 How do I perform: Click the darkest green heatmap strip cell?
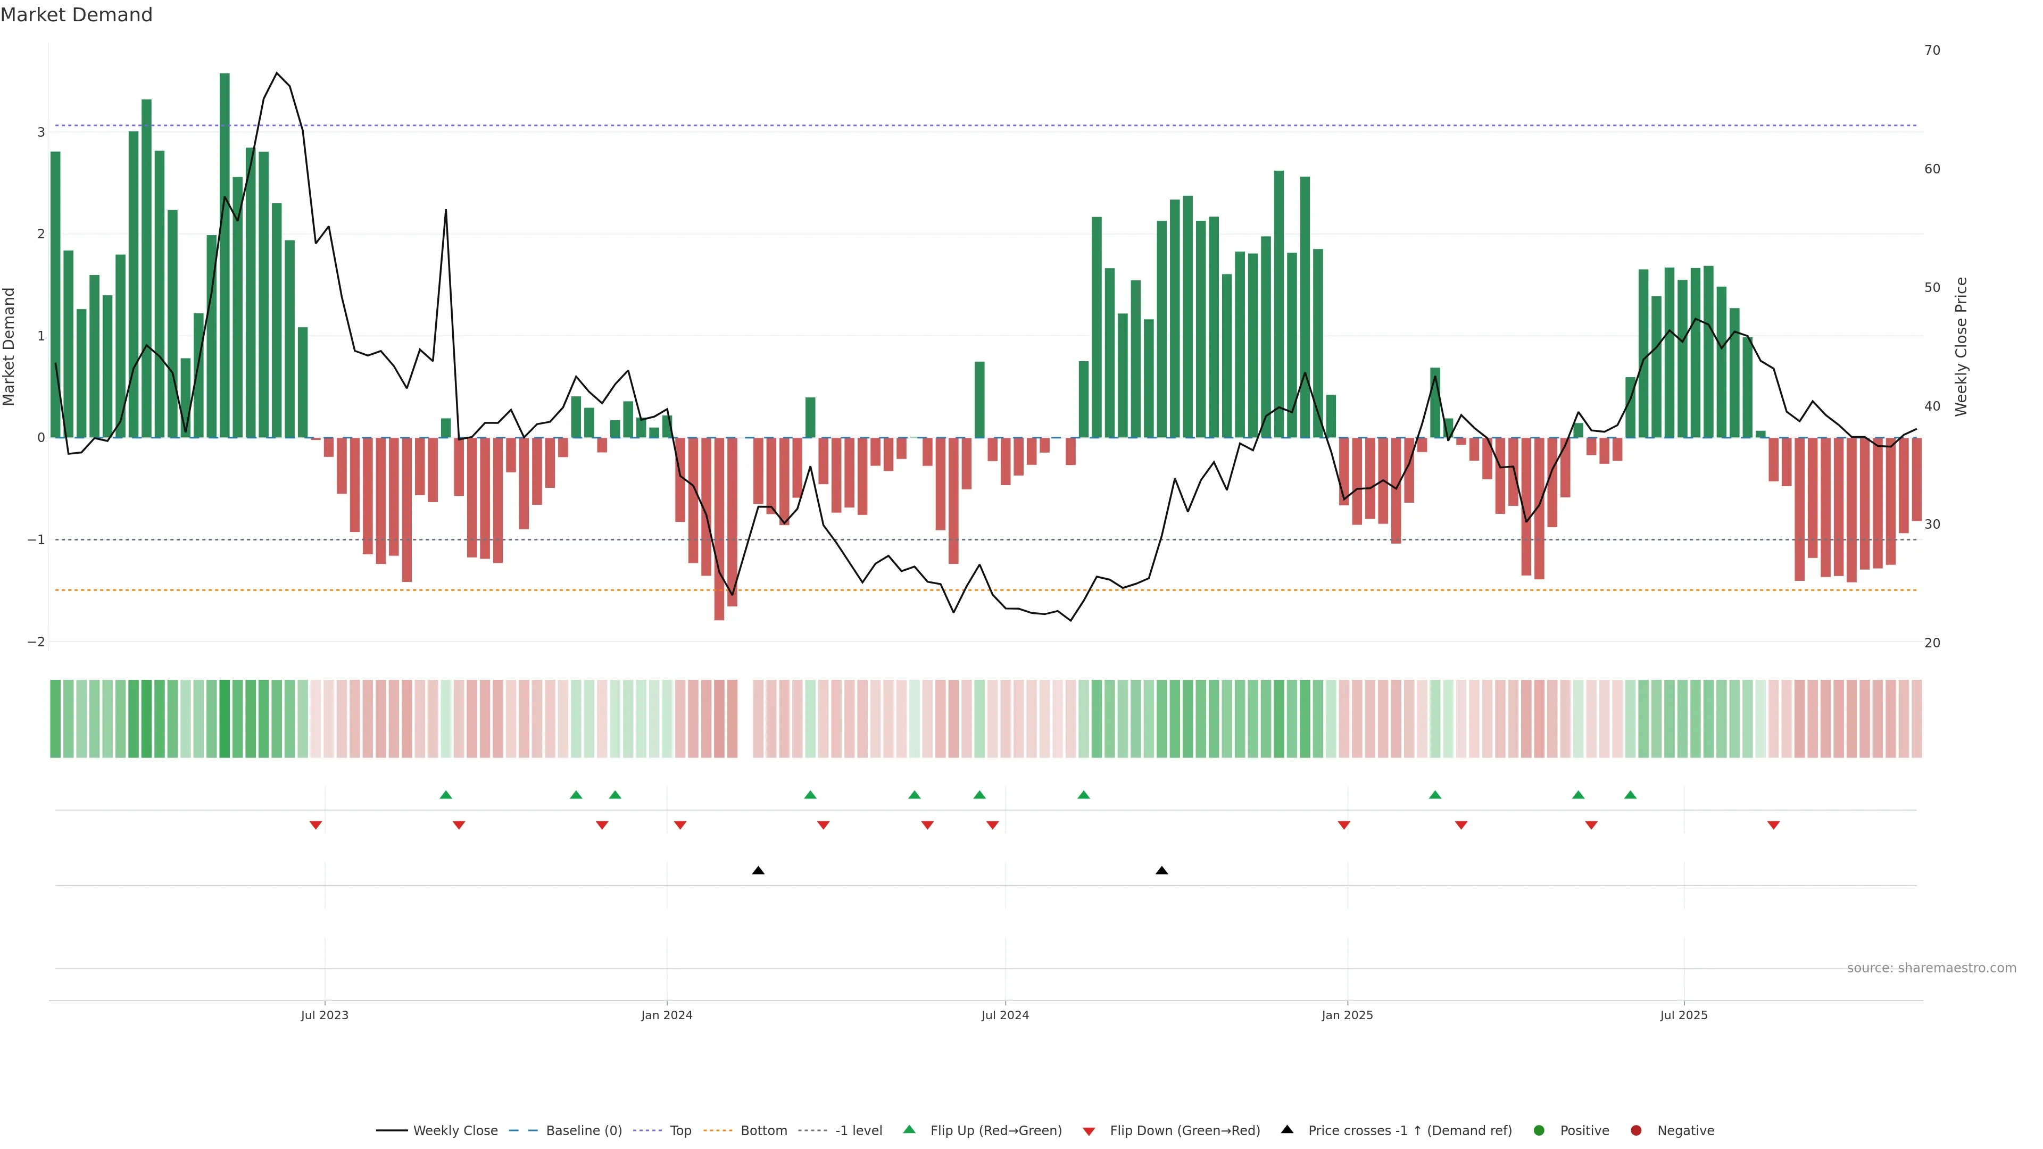point(225,719)
